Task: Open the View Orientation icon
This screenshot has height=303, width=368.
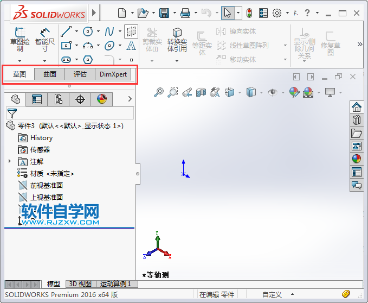Action: pyautogui.click(x=230, y=92)
